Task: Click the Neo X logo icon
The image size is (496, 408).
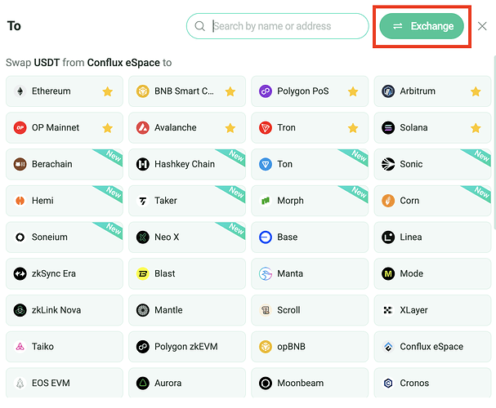Action: pyautogui.click(x=143, y=237)
